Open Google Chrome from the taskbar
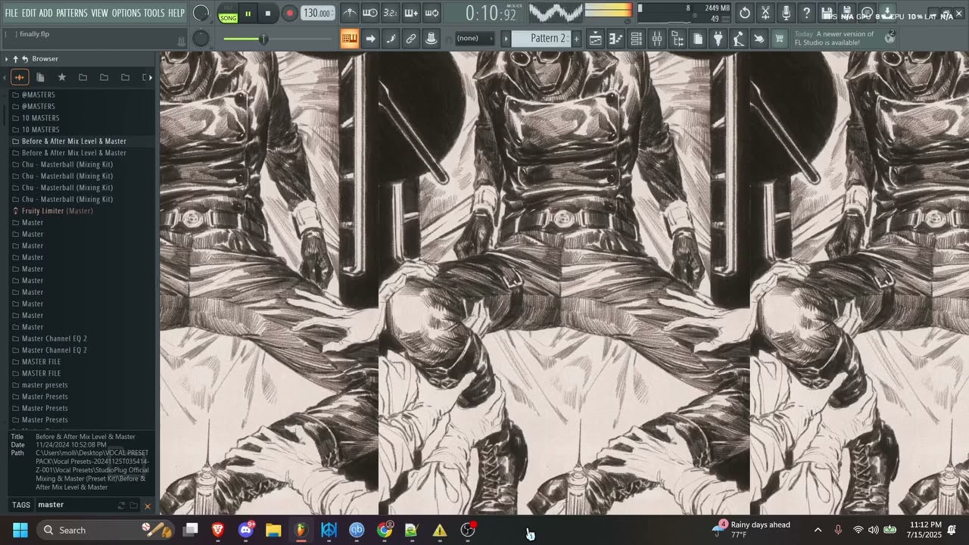Screen dimensions: 969x545 [x=385, y=530]
